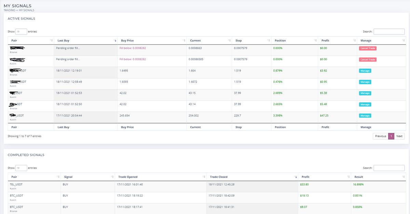Image resolution: width=410 pixels, height=214 pixels.
Task: Focus the Completed Signals Search box
Action: 389,168
